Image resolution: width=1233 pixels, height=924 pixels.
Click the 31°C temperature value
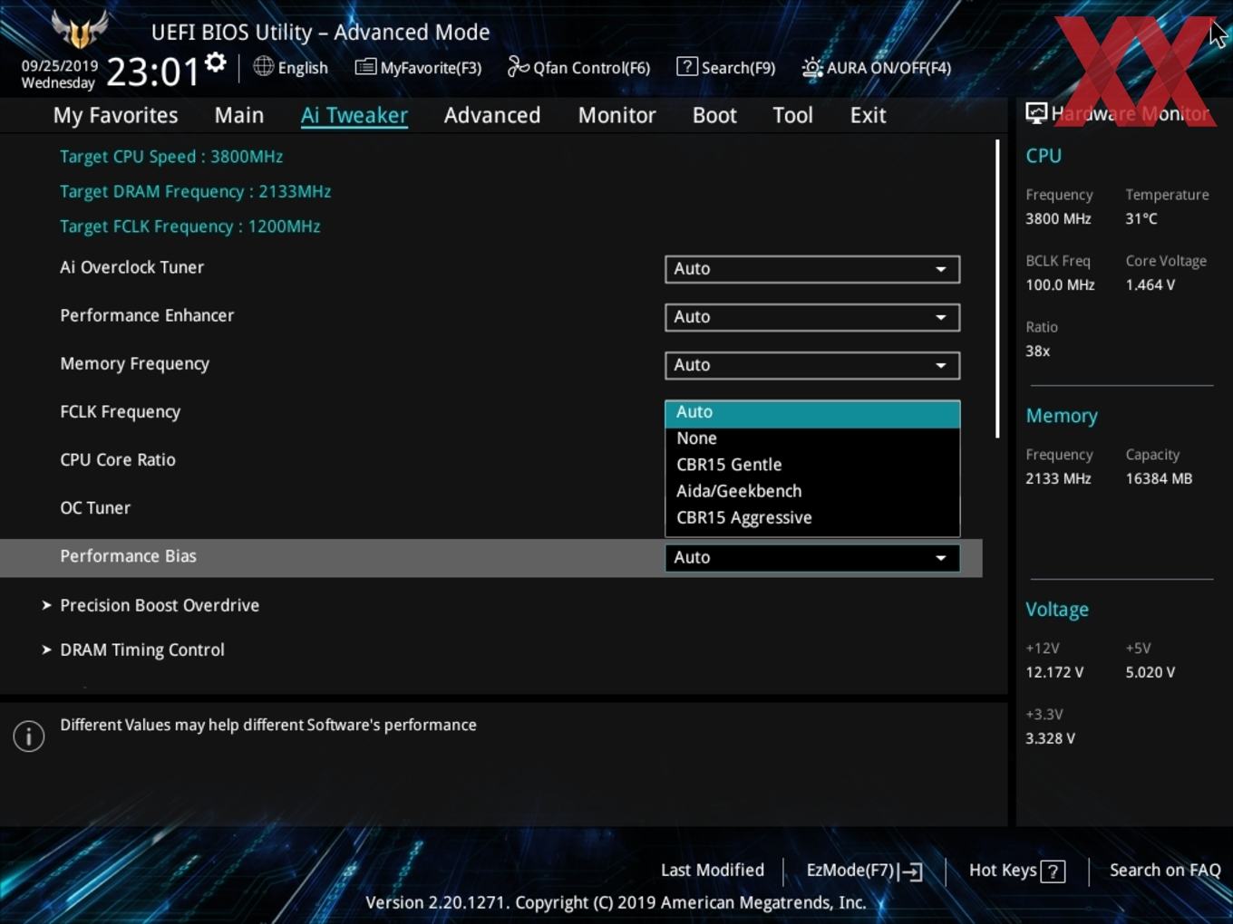[1141, 218]
